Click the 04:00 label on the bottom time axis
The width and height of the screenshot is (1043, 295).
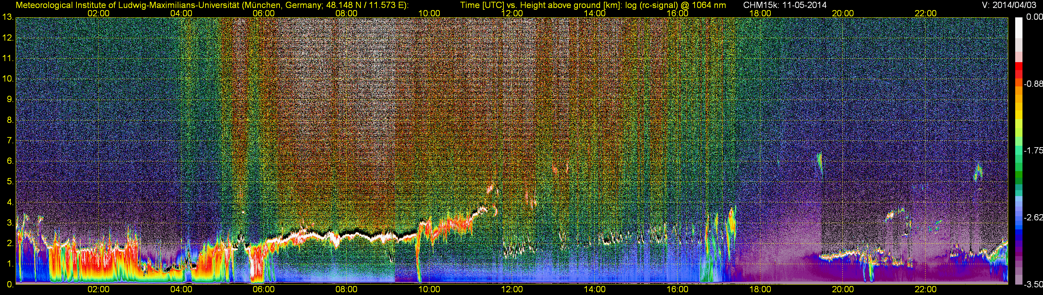[181, 290]
